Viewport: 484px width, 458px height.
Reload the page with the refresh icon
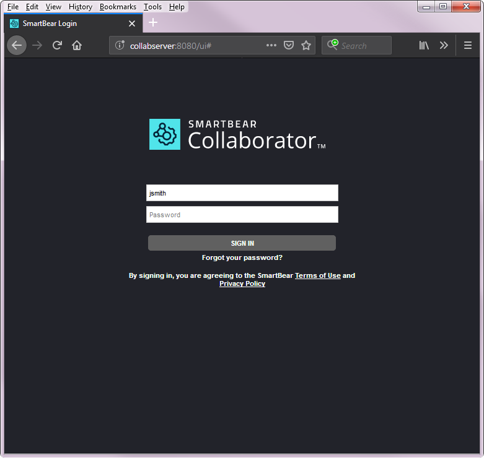pos(57,46)
